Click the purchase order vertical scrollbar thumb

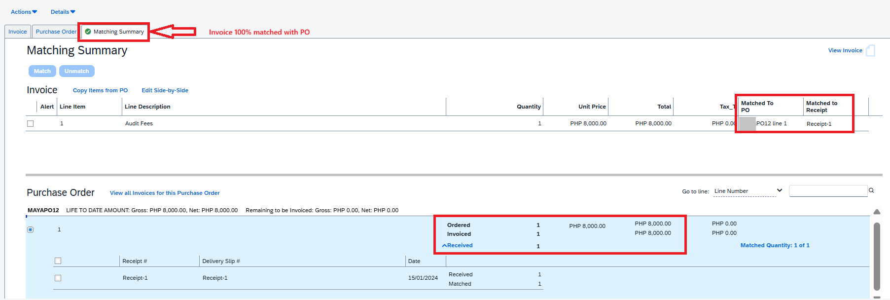pyautogui.click(x=877, y=256)
